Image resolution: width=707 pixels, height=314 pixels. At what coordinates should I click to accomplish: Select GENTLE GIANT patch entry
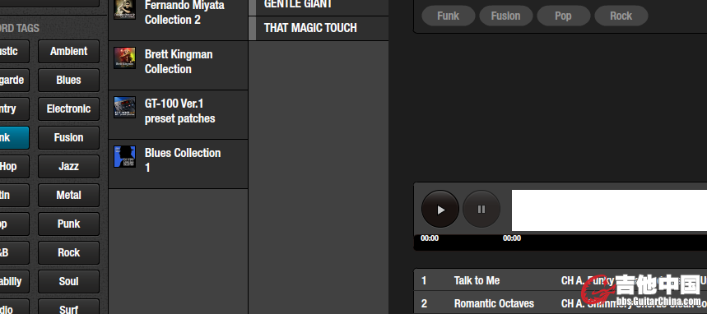[x=319, y=7]
